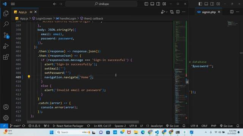243x136 pixels.
Task: Open the Explorer view in activity bar
Action: click(x=6, y=14)
